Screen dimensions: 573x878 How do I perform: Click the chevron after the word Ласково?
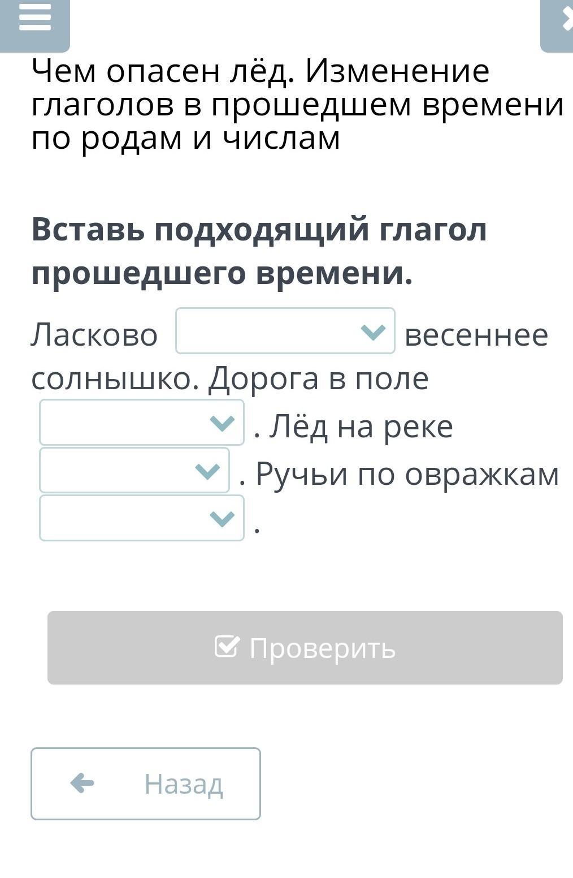click(373, 332)
